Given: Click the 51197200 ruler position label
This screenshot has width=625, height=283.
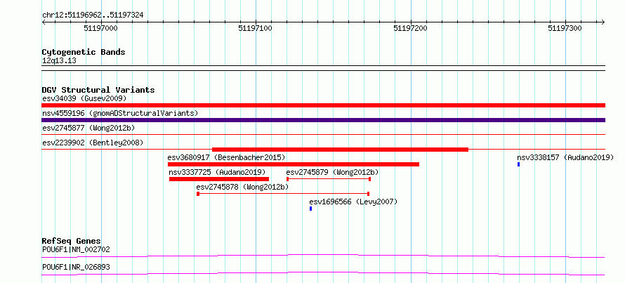Looking at the screenshot, I should click(x=411, y=28).
